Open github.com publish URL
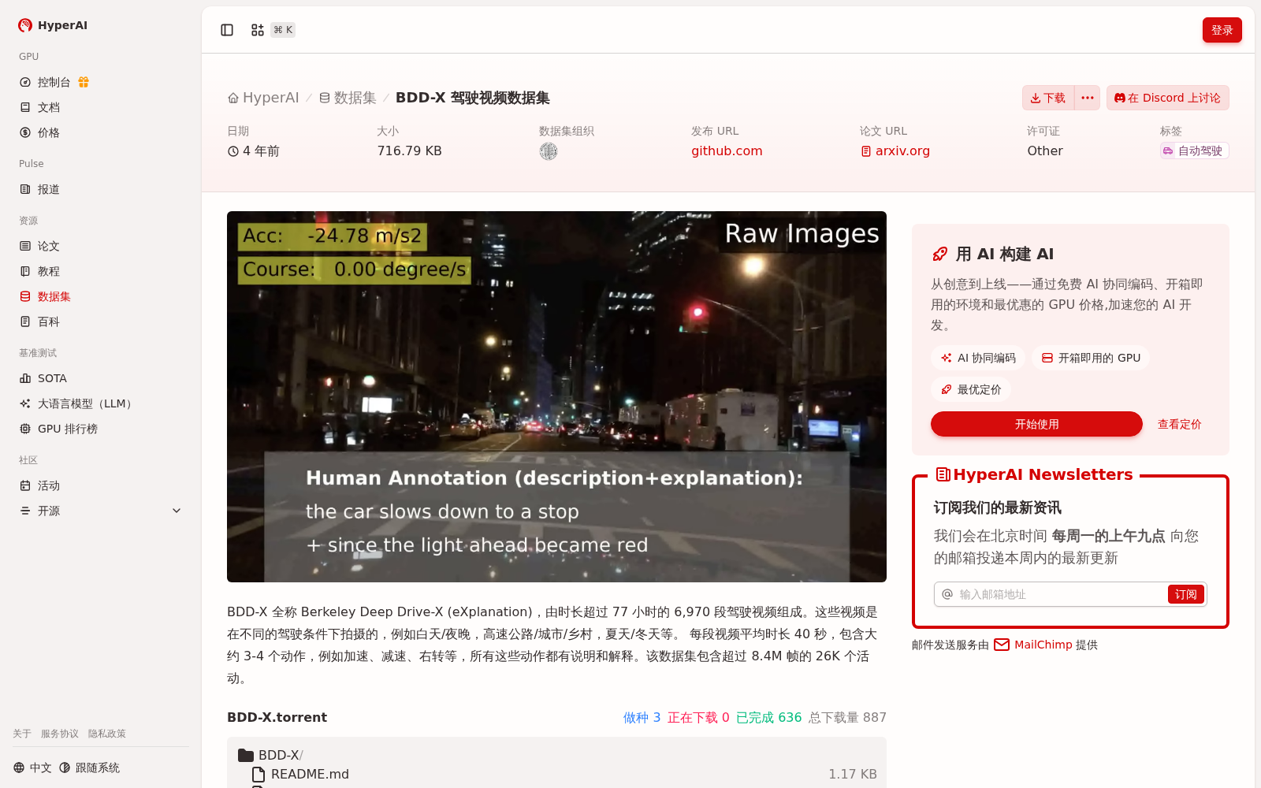Viewport: 1261px width, 788px height. coord(727,151)
